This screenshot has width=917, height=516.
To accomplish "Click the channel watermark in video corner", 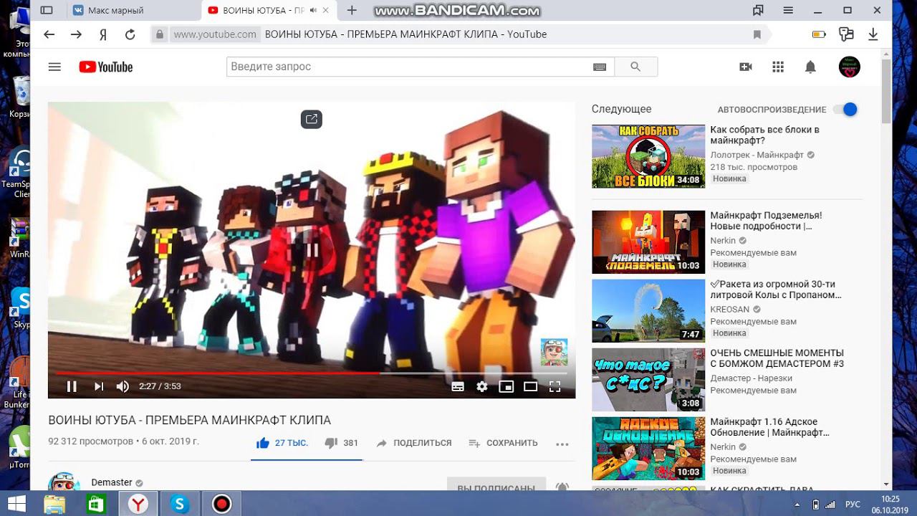I will (x=554, y=352).
